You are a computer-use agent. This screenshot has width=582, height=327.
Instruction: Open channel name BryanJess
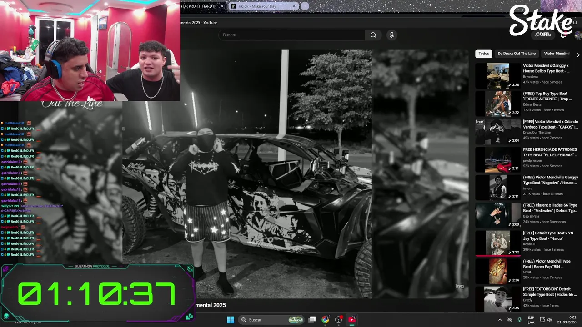530,77
